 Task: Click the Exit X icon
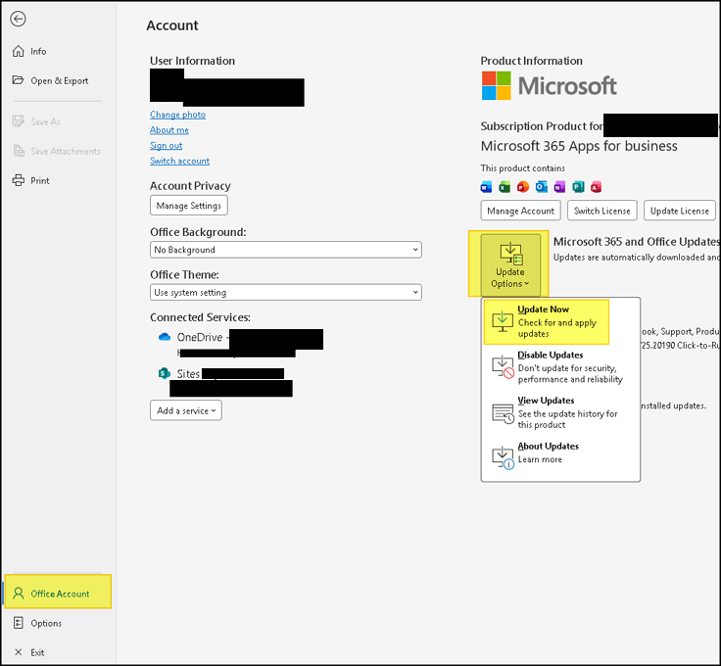click(19, 652)
